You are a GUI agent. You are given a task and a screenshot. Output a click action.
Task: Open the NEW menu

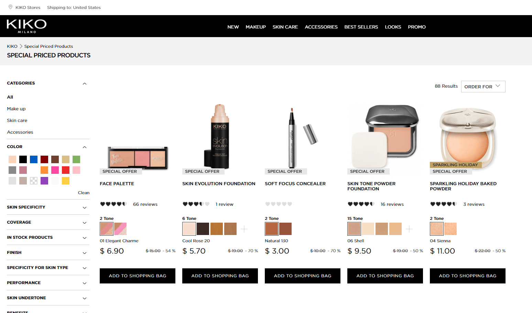point(233,27)
